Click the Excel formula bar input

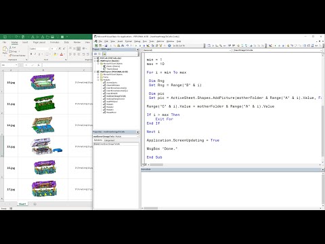point(67,65)
